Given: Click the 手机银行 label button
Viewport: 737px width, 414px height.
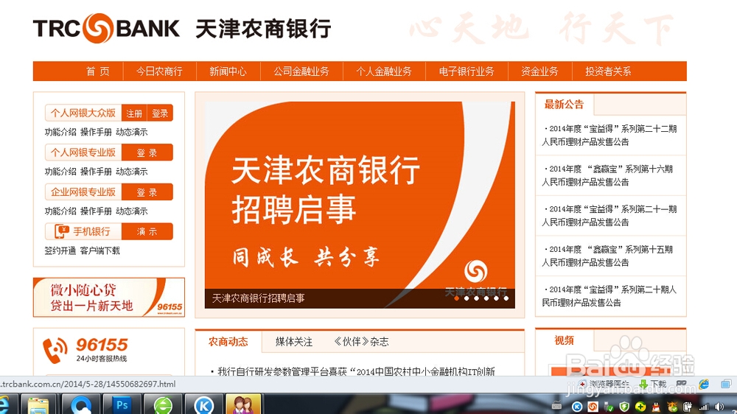Looking at the screenshot, I should pos(83,231).
